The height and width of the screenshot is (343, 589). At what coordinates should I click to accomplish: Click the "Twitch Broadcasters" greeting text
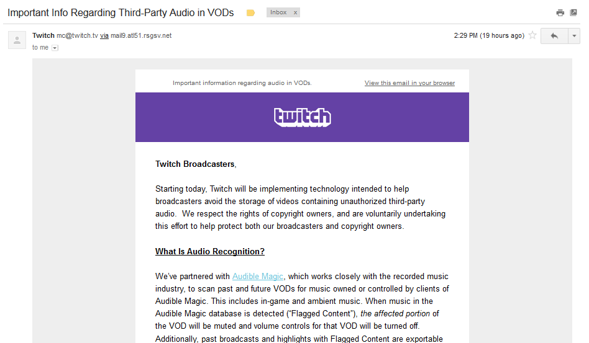195,164
